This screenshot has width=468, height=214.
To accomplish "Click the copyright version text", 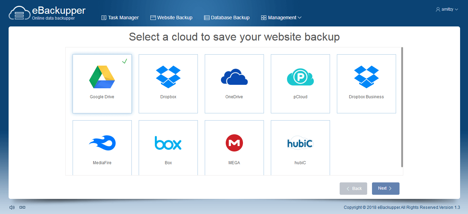I will pyautogui.click(x=402, y=207).
